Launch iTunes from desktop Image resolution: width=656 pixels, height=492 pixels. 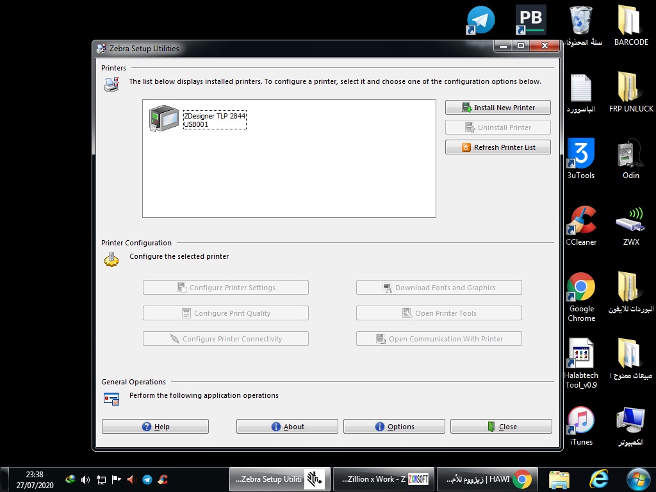point(581,425)
